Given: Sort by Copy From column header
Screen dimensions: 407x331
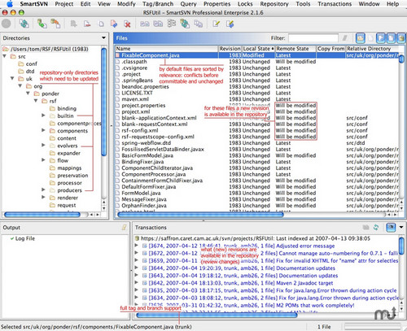Looking at the screenshot, I should pos(331,49).
